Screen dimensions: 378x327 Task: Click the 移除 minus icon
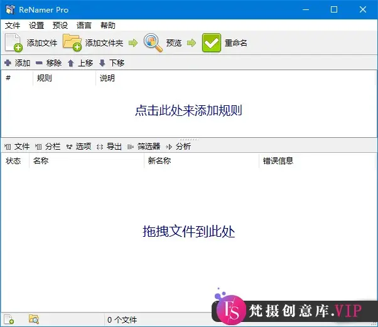39,63
